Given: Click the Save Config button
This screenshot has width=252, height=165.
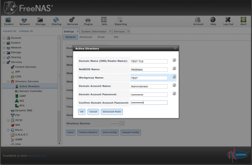Looking at the screenshot, I should pos(109,132).
